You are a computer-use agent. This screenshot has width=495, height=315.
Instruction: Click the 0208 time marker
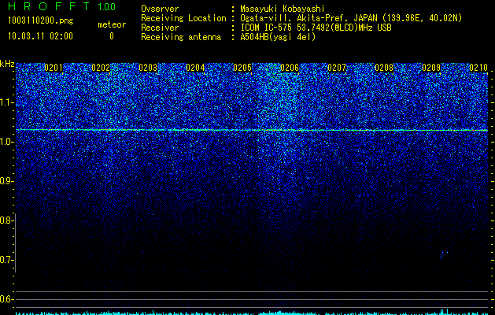(384, 68)
